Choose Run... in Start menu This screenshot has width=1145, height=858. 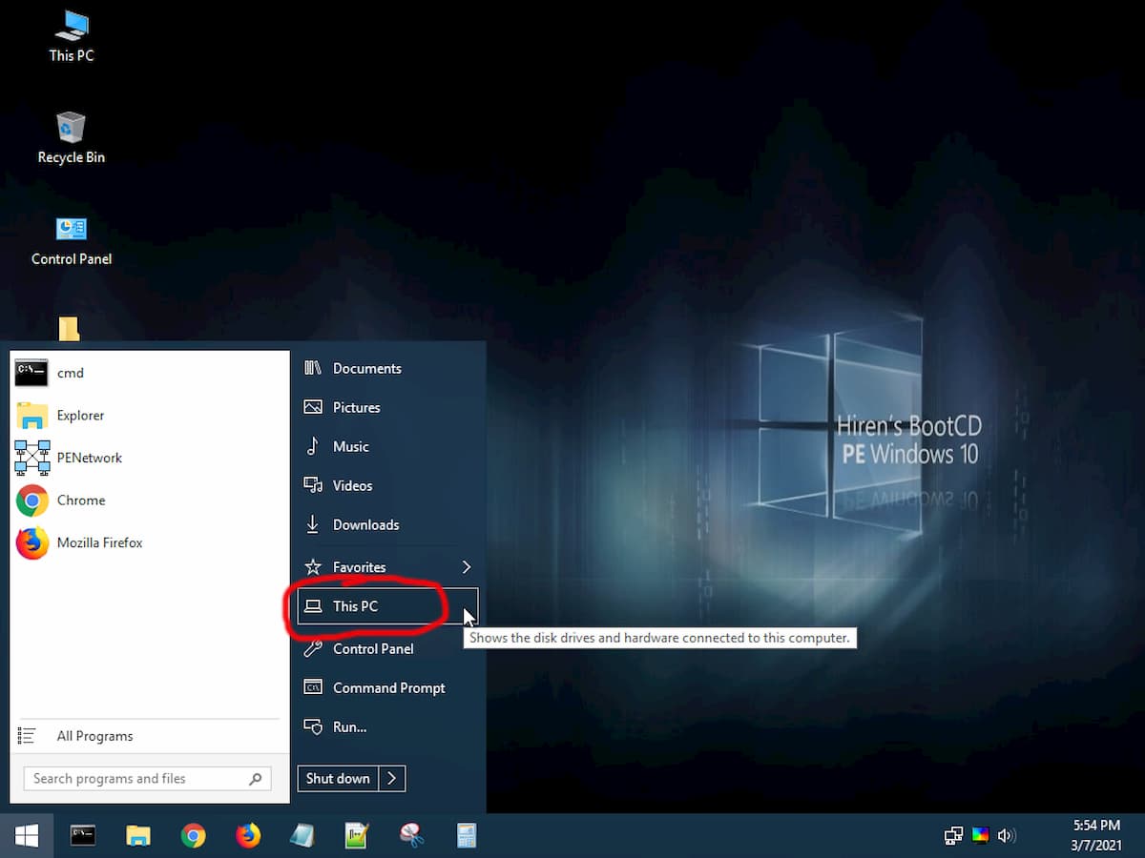pyautogui.click(x=387, y=726)
